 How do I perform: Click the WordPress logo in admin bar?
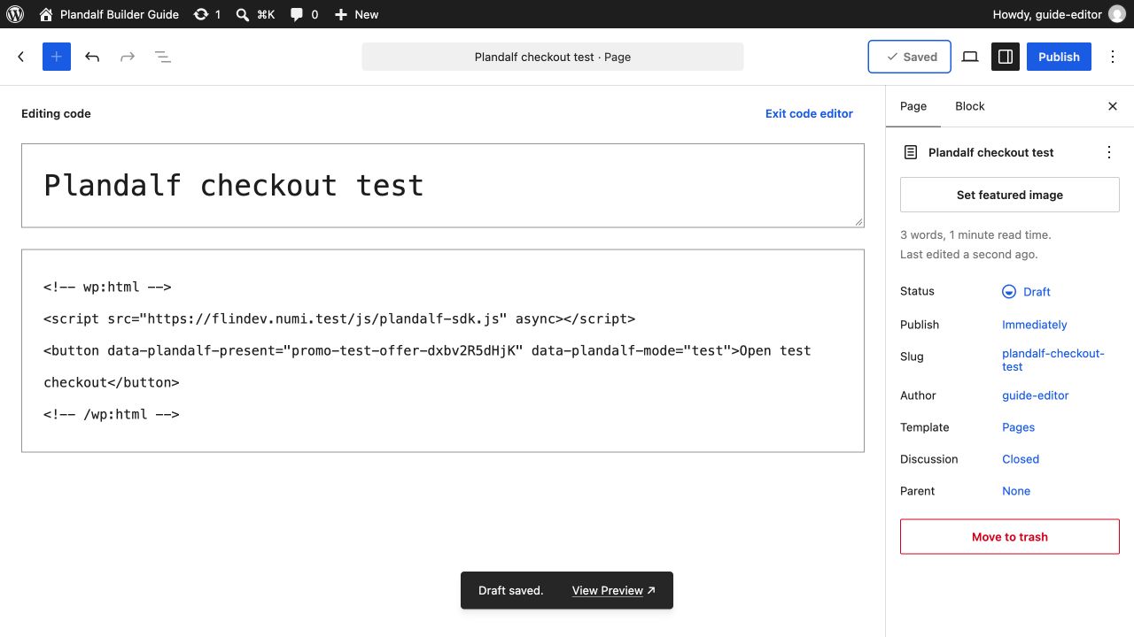(x=14, y=14)
